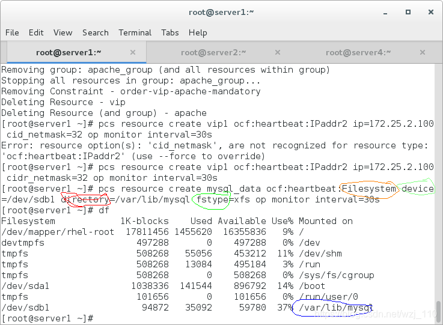The image size is (443, 325).
Task: Click the 'Removing group: apache_group' line
Action: point(165,70)
